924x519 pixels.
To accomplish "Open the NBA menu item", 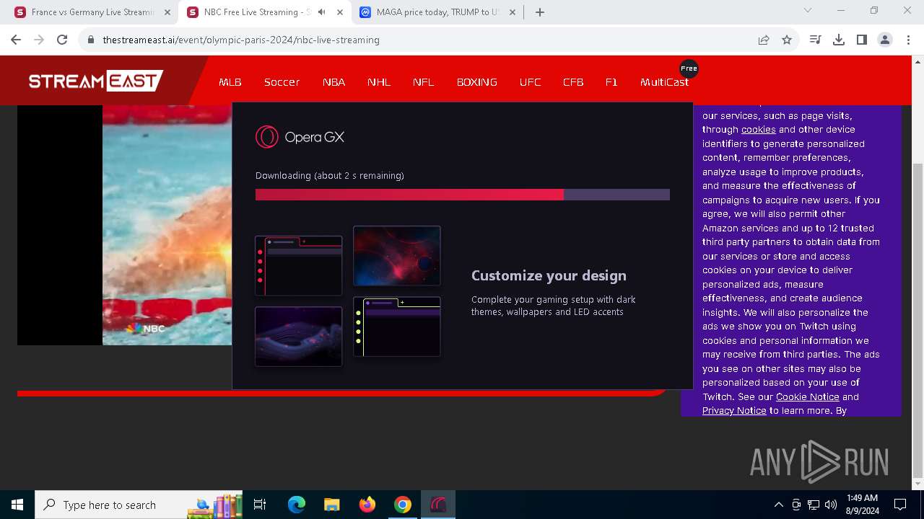I will [x=334, y=82].
